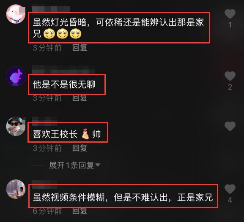
Task: Reply to 他是不是很无聊 comment
Action: click(80, 98)
